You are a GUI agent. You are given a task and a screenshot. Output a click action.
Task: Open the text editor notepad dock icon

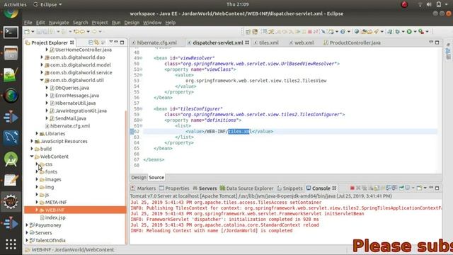click(x=11, y=180)
